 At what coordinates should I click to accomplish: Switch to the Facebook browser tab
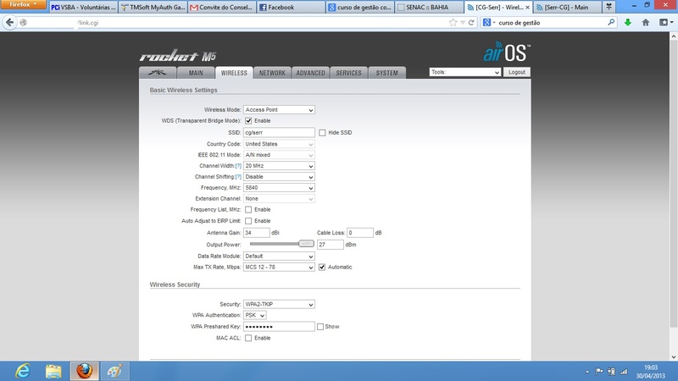tap(291, 7)
